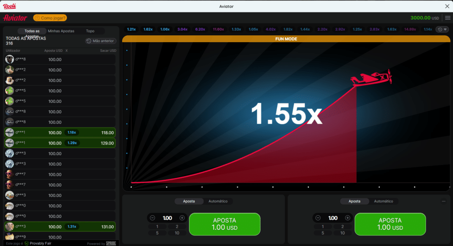Open the hamburger menu beside the balance
This screenshot has width=453, height=246.
(x=448, y=18)
